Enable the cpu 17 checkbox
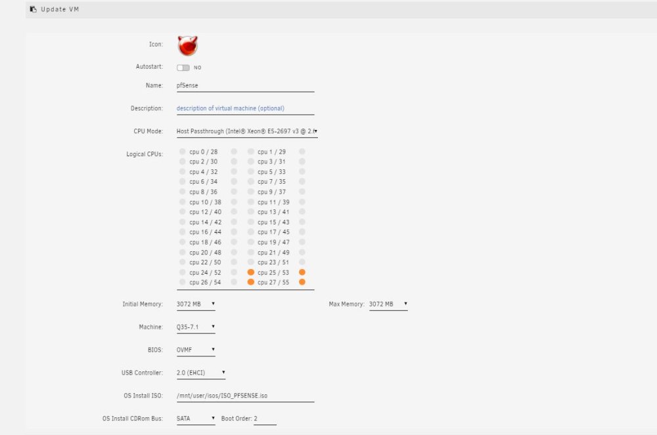Screen dimensions: 657x435 [250, 232]
